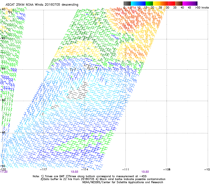Click the purple '17:35' time label
210x184 pixels.
pos(4,172)
